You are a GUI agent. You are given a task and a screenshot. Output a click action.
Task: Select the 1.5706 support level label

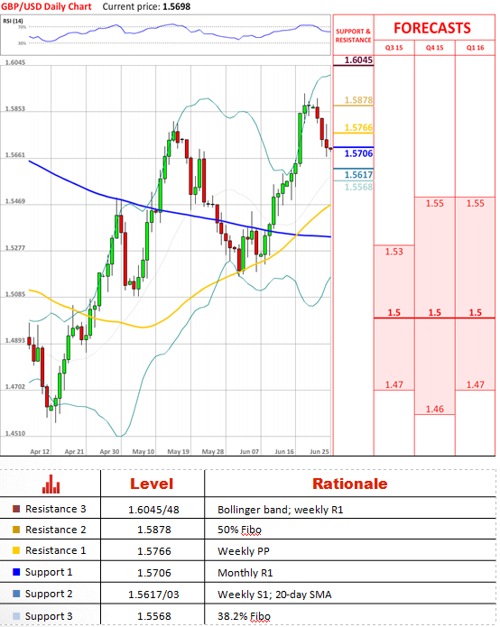[358, 153]
